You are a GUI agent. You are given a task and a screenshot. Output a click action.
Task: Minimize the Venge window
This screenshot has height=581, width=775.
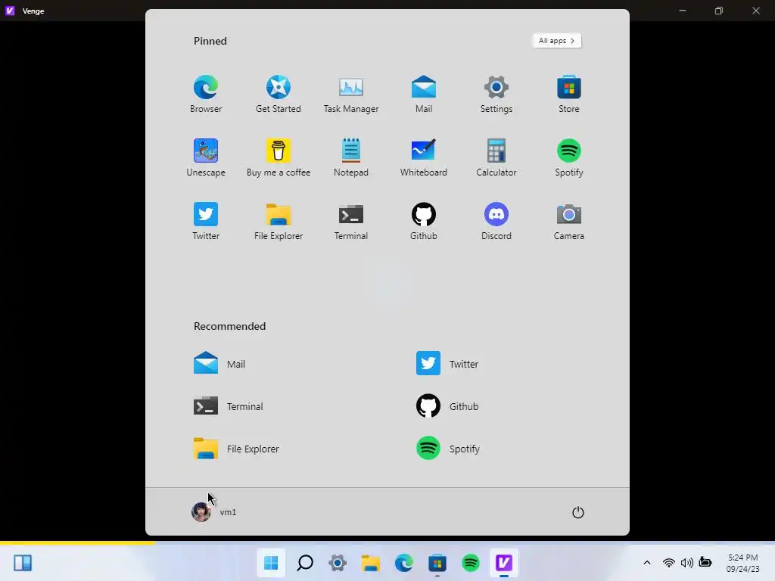(x=683, y=11)
